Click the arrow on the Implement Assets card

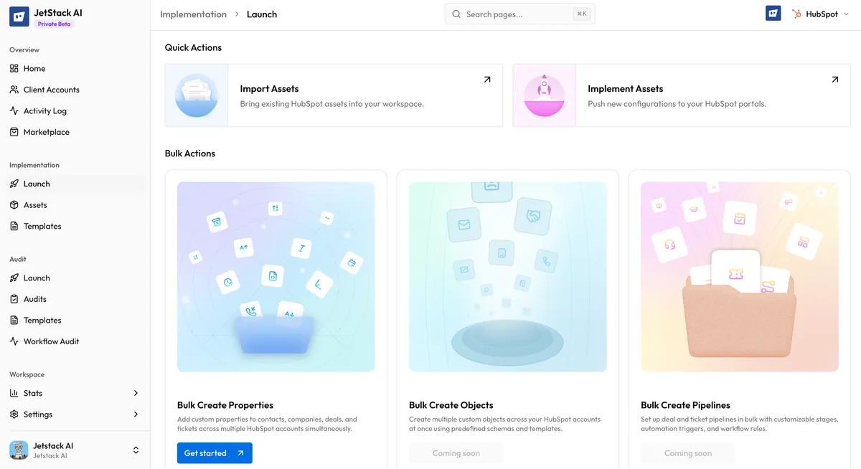834,80
